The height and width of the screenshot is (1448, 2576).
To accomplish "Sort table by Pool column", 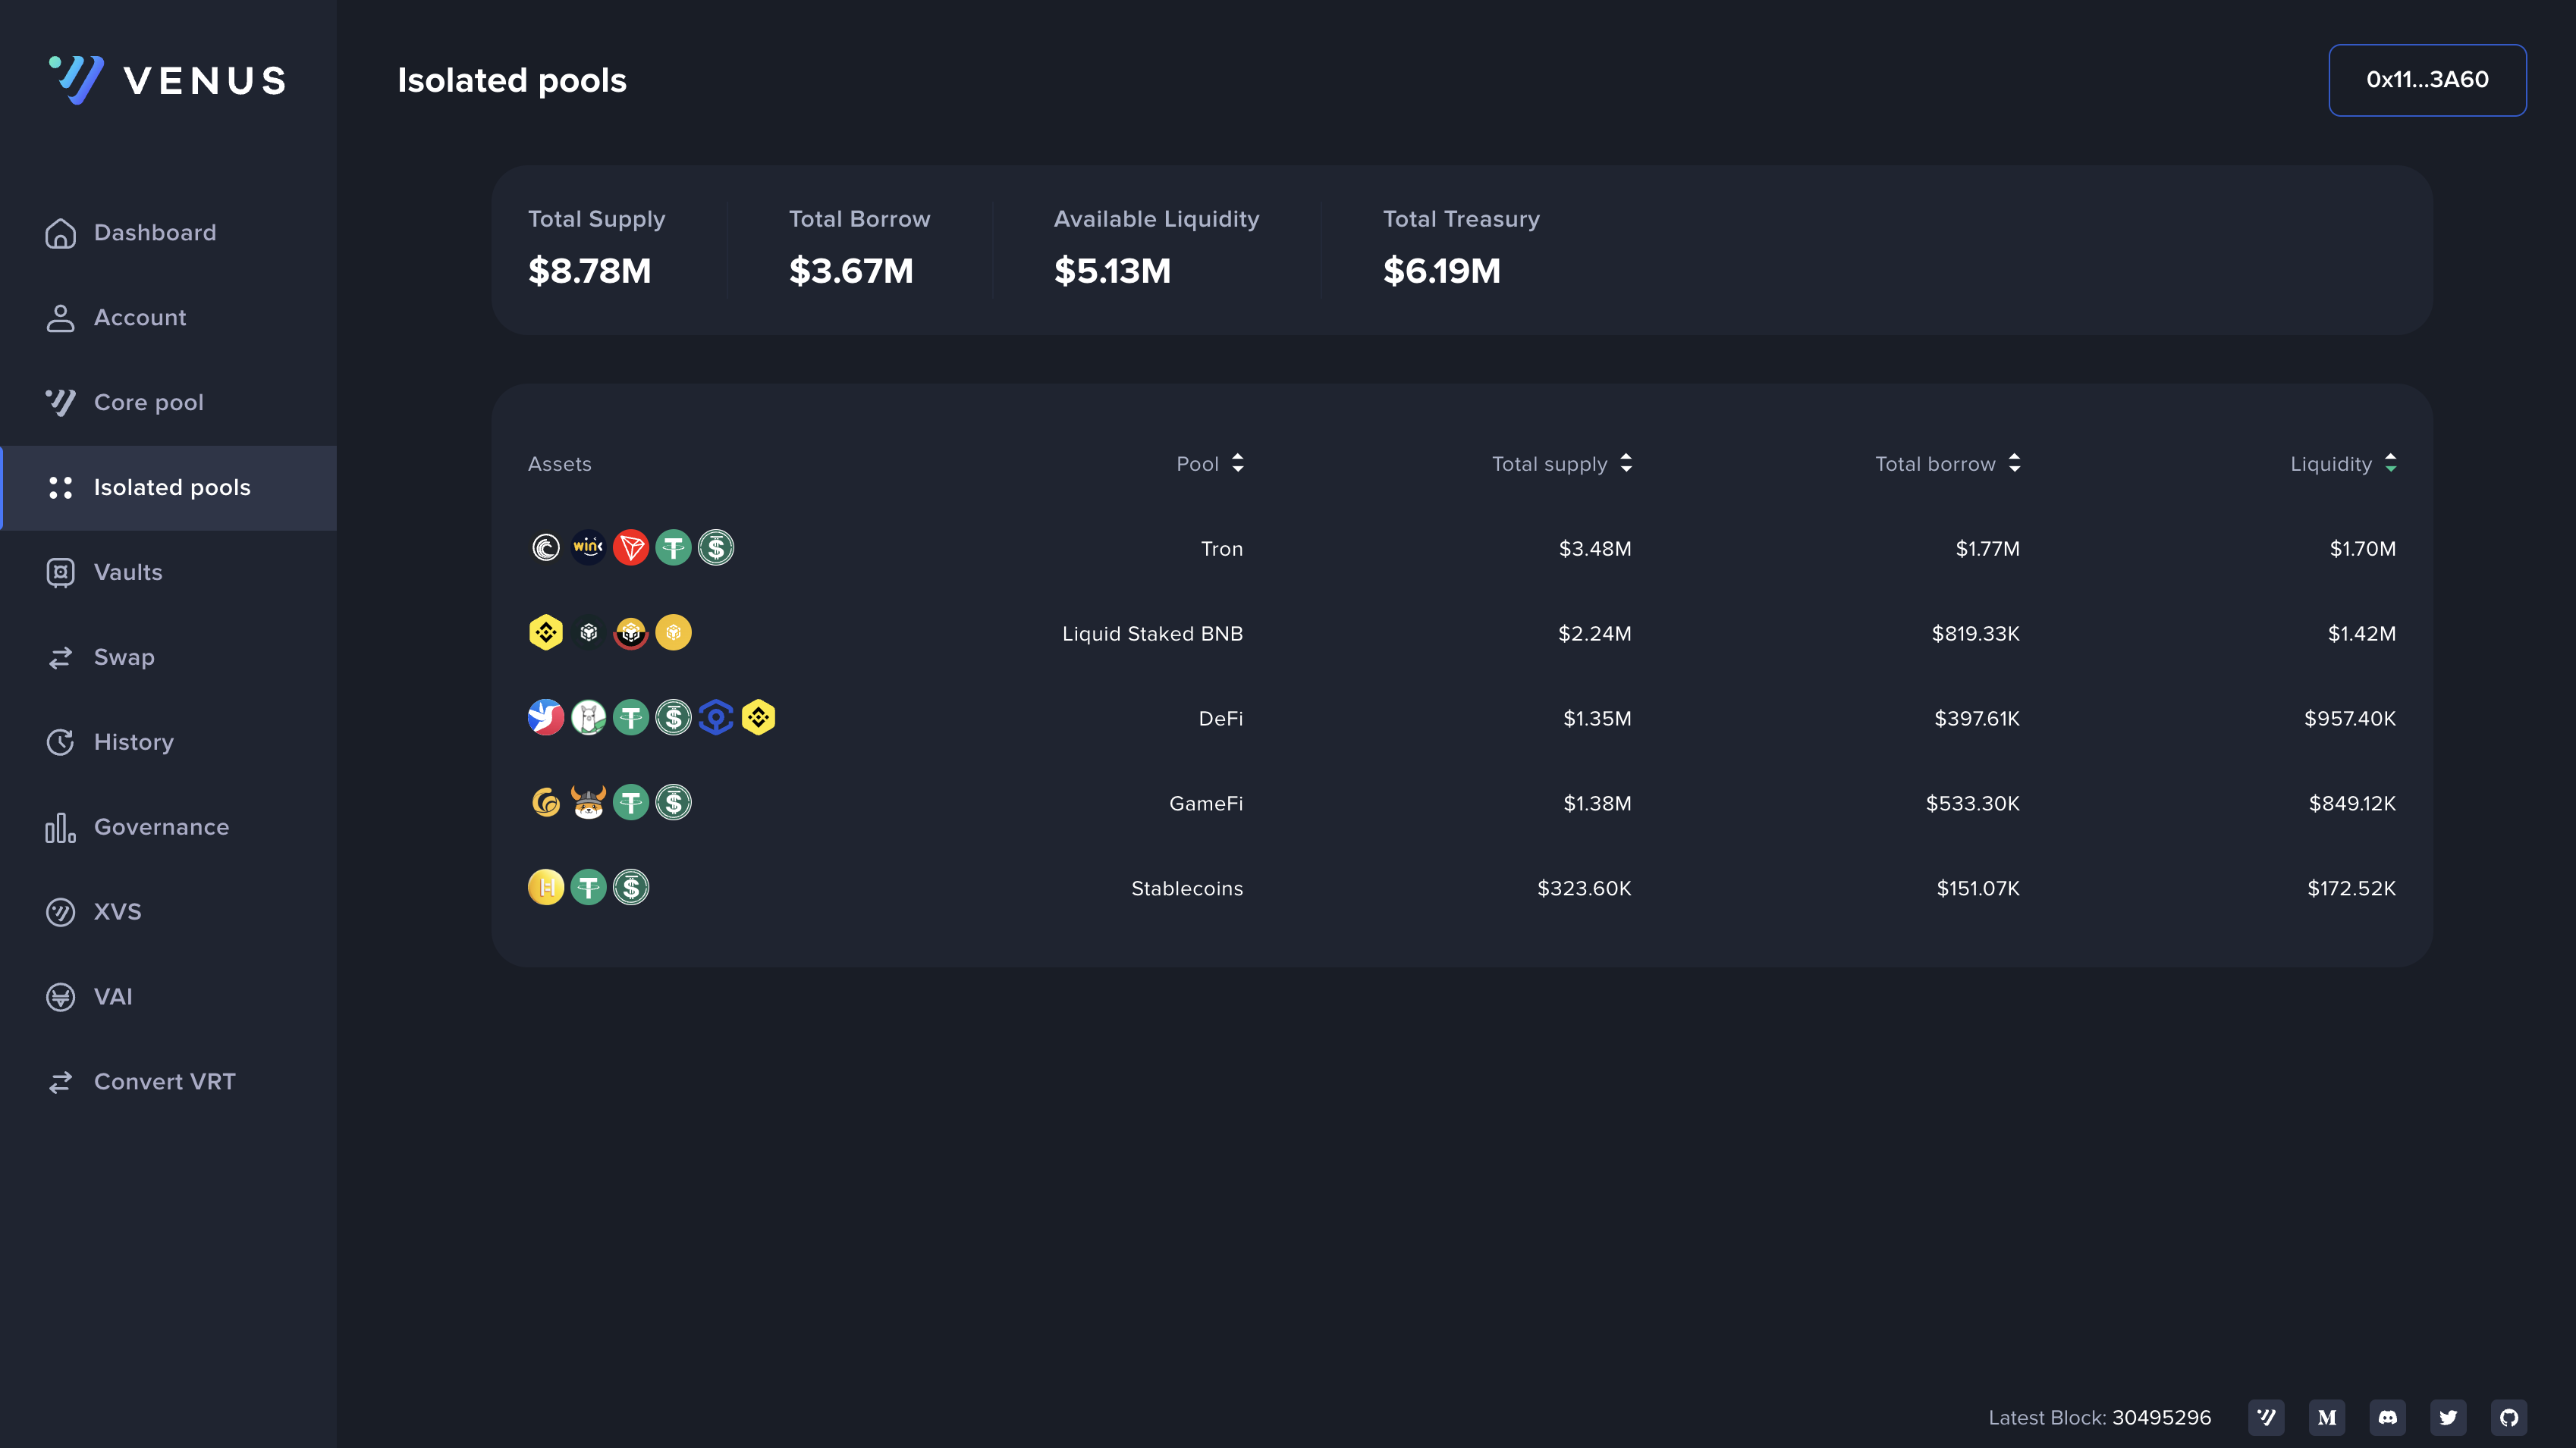I will [x=1210, y=464].
